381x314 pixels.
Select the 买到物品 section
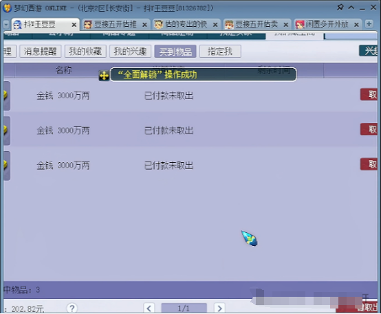click(x=175, y=52)
